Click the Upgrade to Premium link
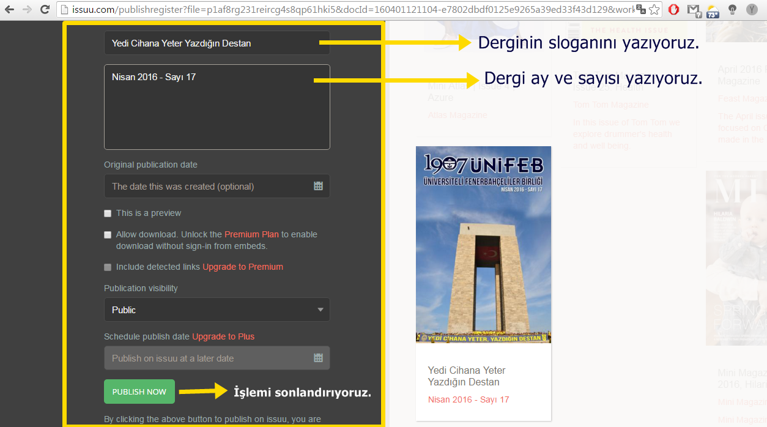Image resolution: width=767 pixels, height=427 pixels. click(x=243, y=267)
